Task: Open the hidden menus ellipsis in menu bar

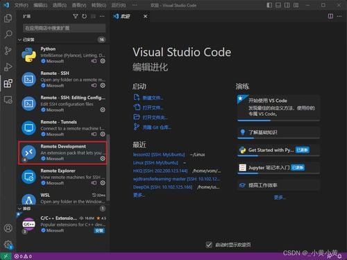Action: pyautogui.click(x=135, y=5)
